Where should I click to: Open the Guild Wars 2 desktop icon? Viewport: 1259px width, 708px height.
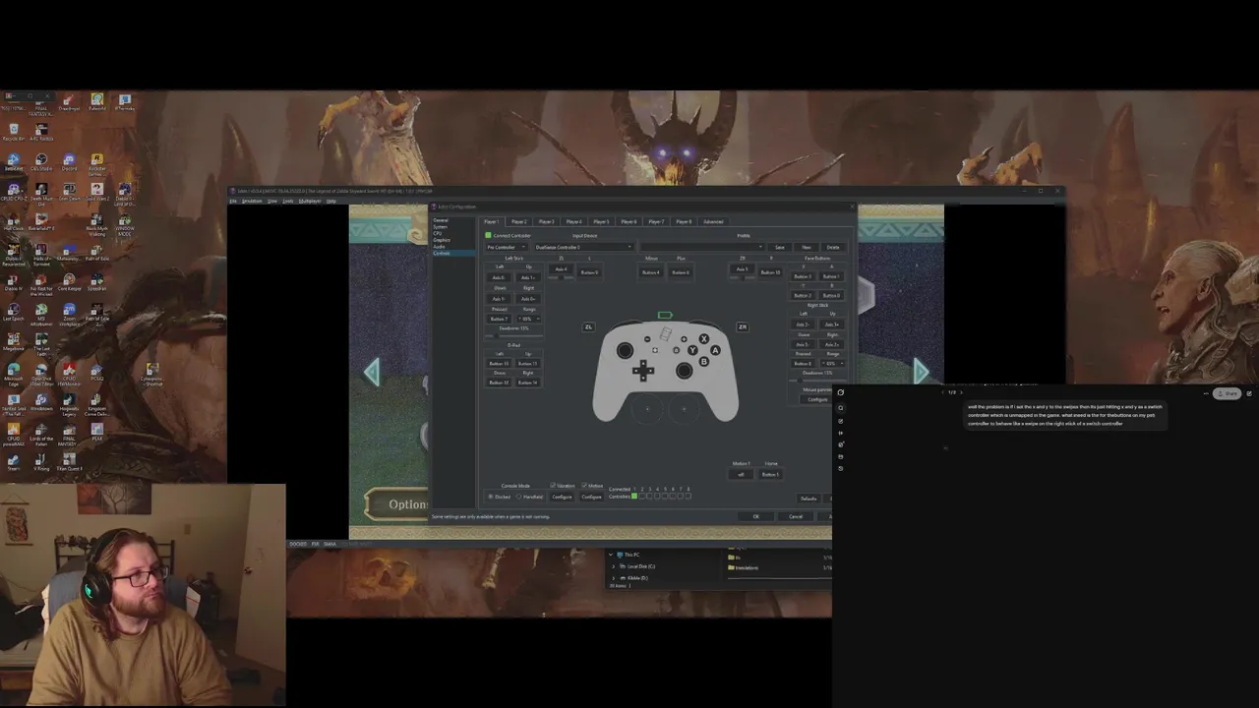coord(96,191)
